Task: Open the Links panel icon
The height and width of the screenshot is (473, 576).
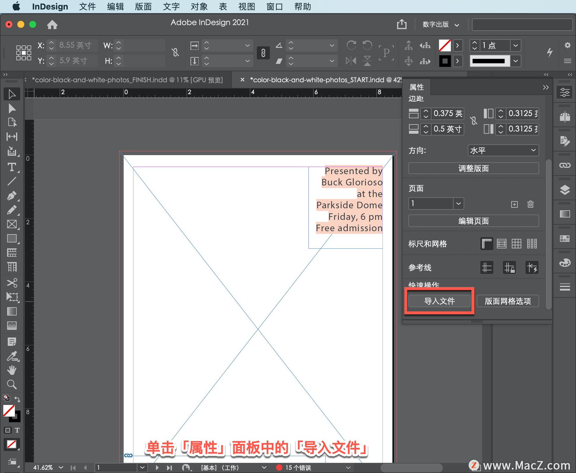Action: (565, 165)
